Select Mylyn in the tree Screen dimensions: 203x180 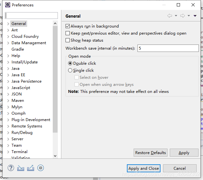(17, 107)
